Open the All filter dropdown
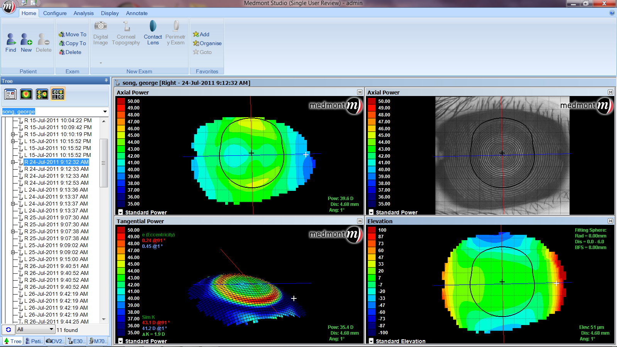The image size is (617, 347). [51, 329]
